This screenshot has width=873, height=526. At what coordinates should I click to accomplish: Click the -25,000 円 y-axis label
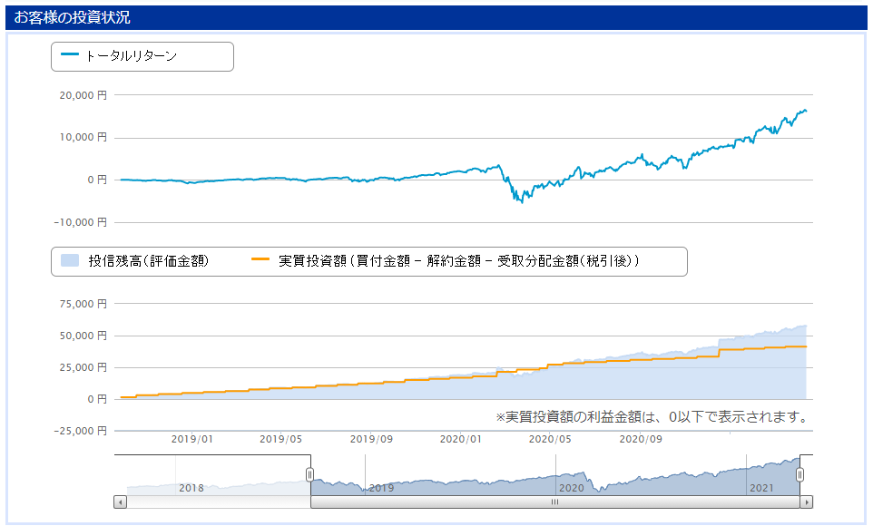(80, 431)
